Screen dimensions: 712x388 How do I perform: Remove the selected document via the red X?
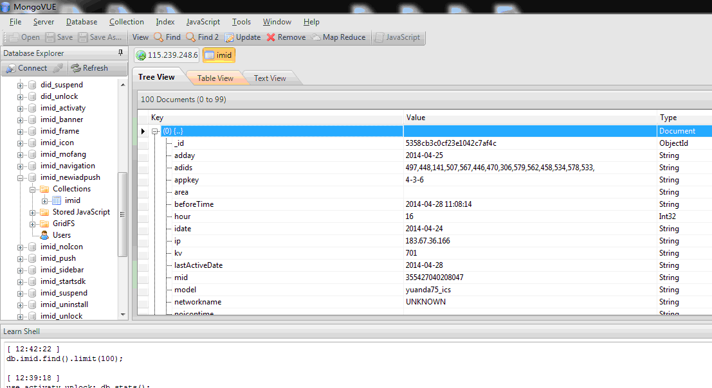(x=286, y=37)
